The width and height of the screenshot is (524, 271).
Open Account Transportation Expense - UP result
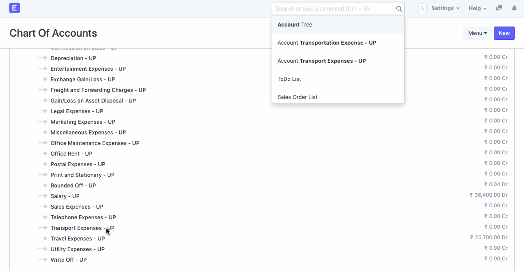pyautogui.click(x=327, y=42)
